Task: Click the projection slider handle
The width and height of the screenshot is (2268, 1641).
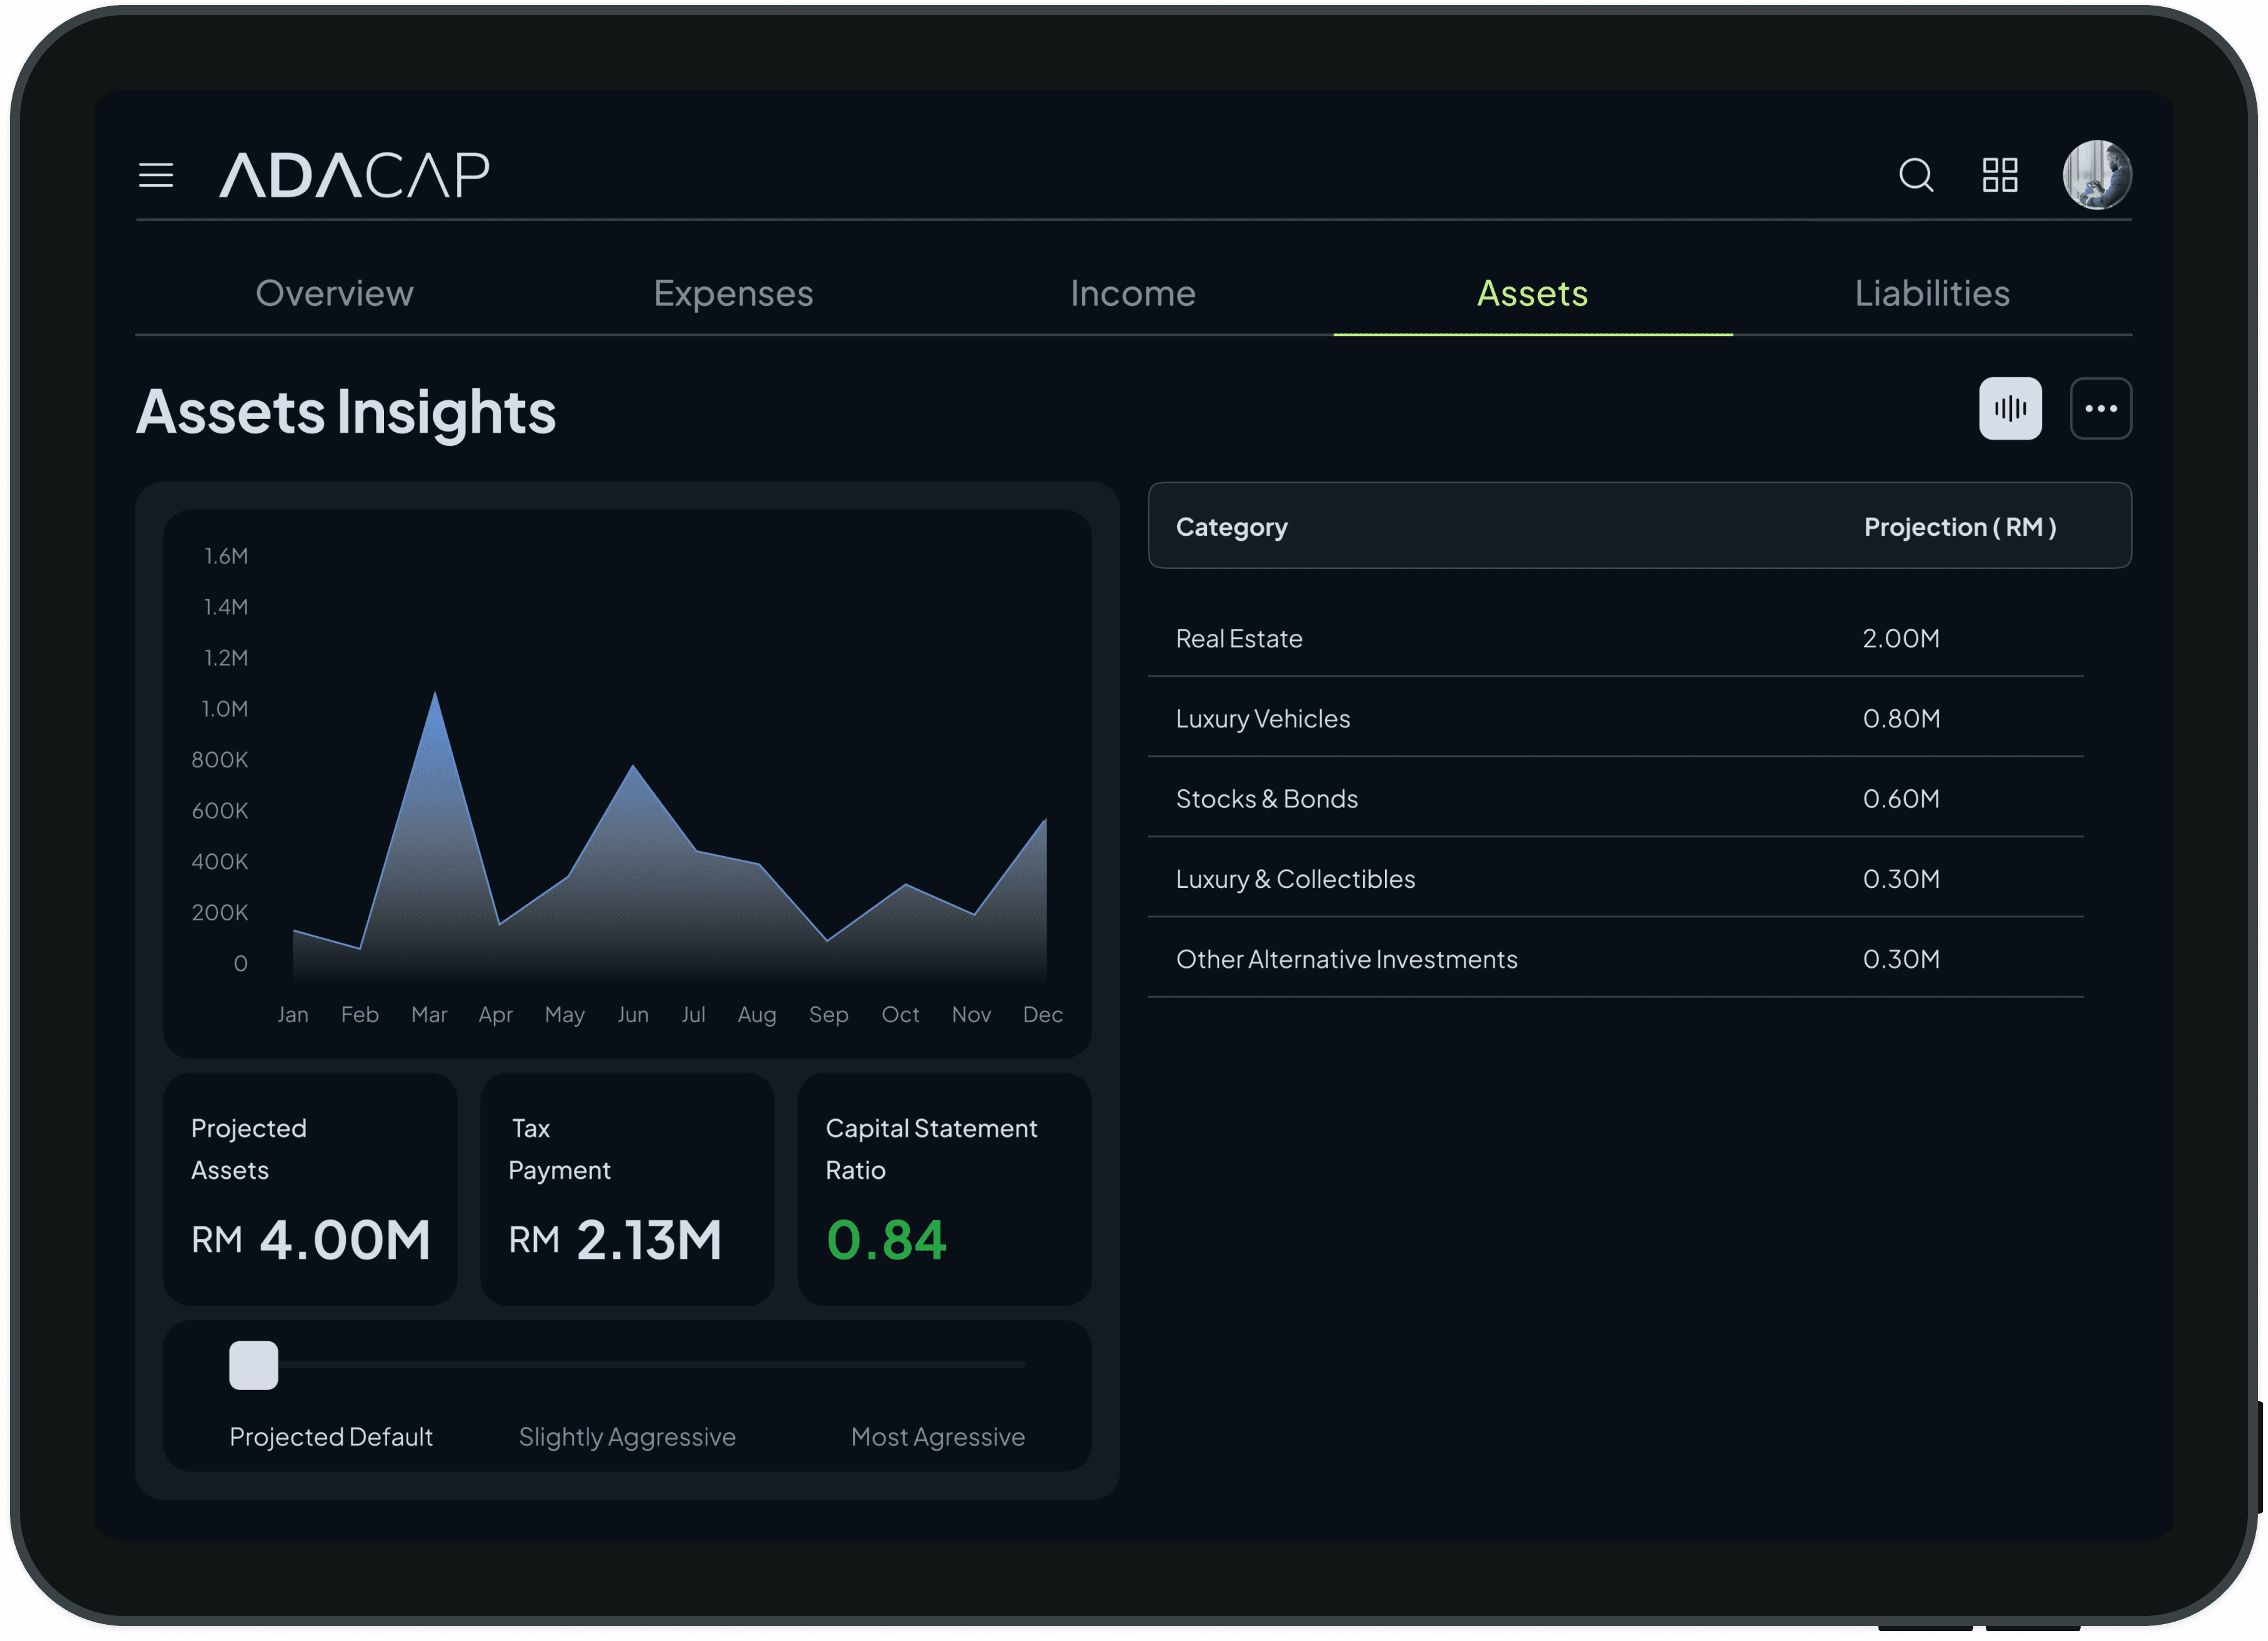Action: [x=254, y=1365]
